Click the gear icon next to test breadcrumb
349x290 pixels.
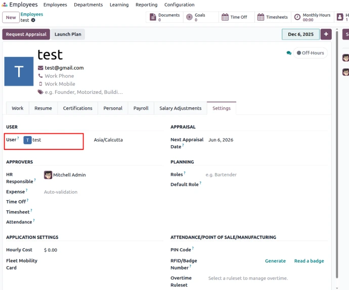[33, 20]
